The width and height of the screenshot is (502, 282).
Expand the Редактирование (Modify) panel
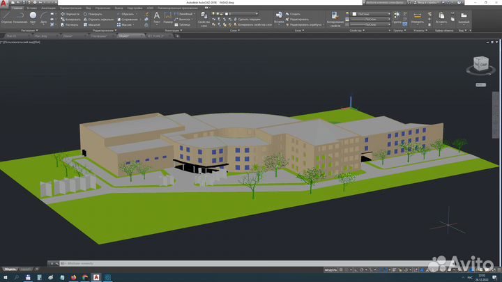pos(105,31)
